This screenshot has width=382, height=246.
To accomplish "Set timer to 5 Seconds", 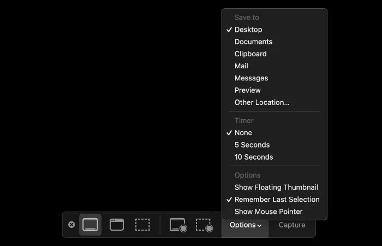I will coord(252,145).
